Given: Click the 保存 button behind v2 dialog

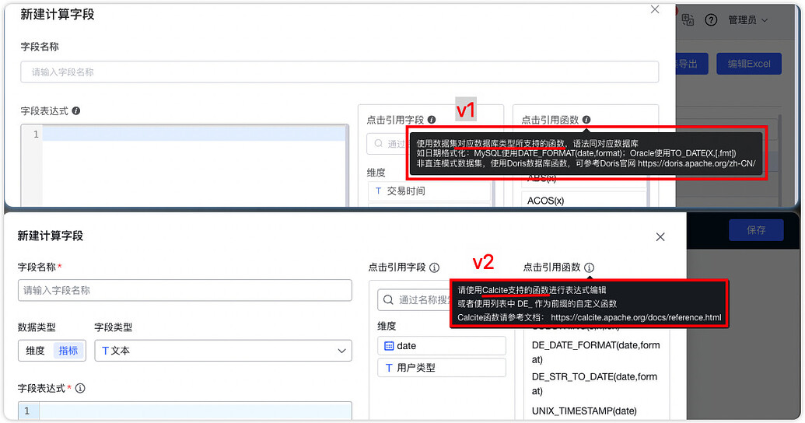Looking at the screenshot, I should pyautogui.click(x=756, y=230).
